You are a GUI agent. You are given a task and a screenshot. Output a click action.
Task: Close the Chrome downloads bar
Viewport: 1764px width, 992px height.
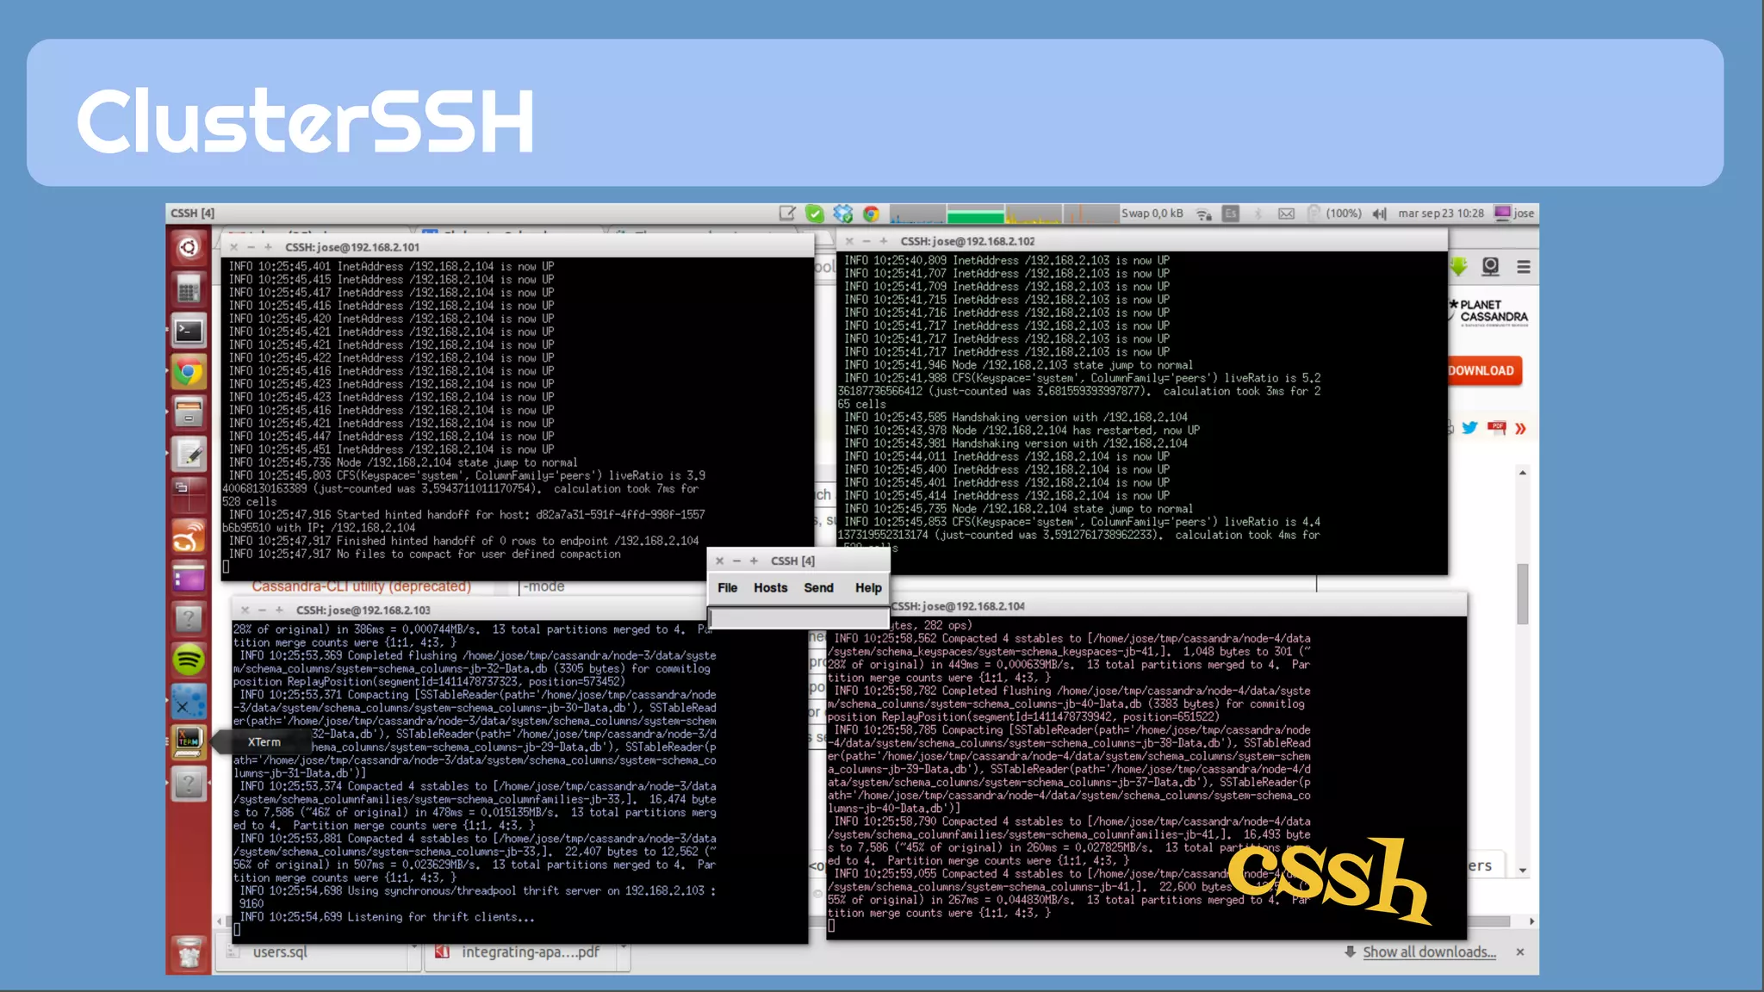tap(1520, 952)
